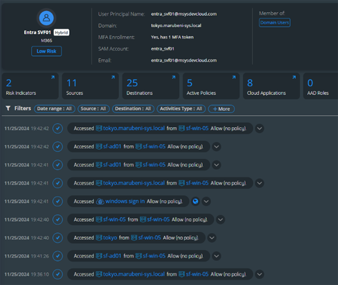Screen dimensions: 338x285
Task: Open Source filter dropdown
Action: click(x=93, y=109)
